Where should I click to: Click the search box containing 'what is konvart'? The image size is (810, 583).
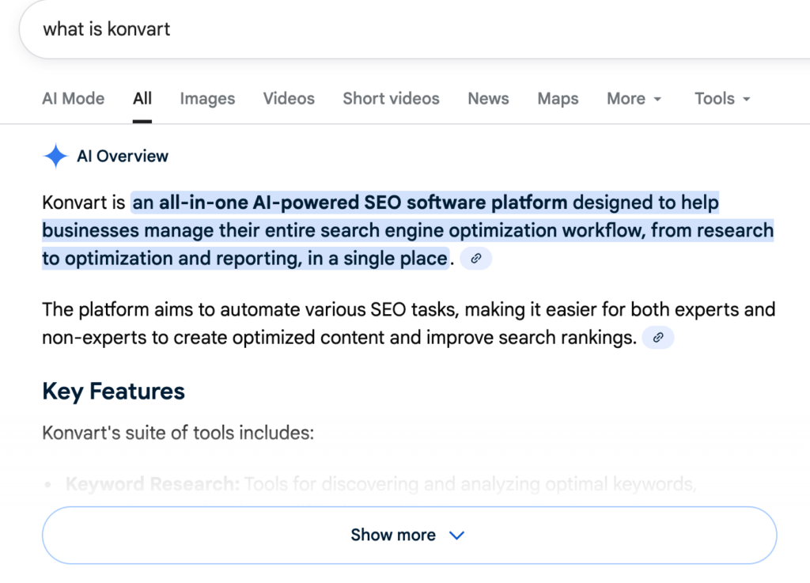316,30
